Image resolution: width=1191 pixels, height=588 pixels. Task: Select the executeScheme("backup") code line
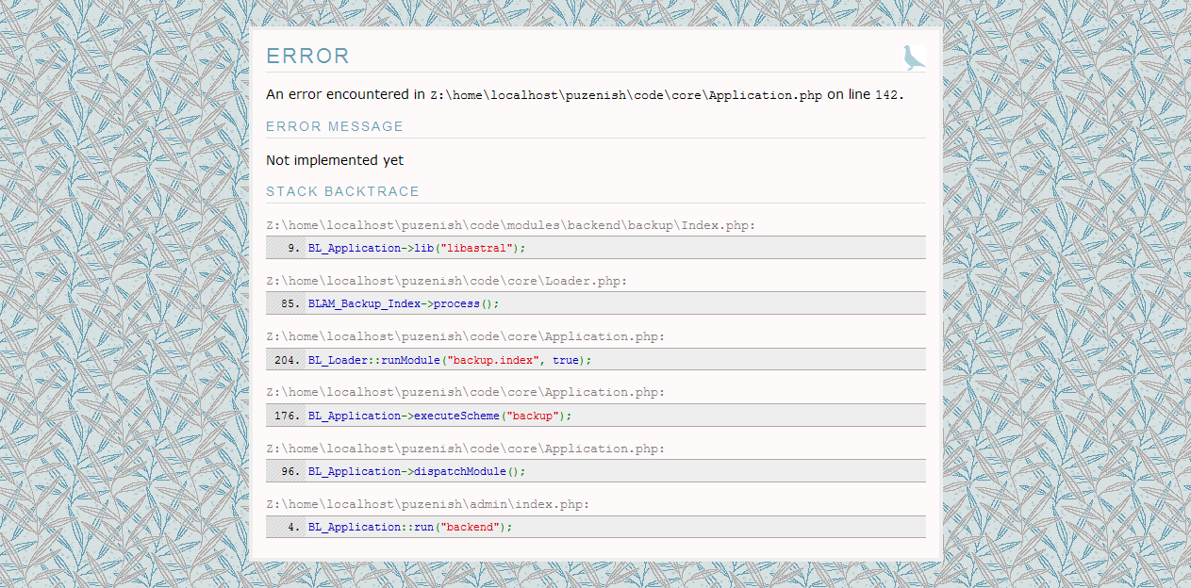click(x=439, y=416)
